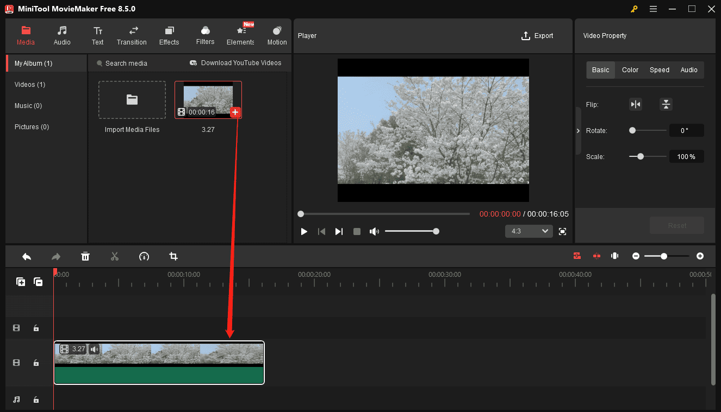
Task: Switch to the Speed tab
Action: coord(659,69)
